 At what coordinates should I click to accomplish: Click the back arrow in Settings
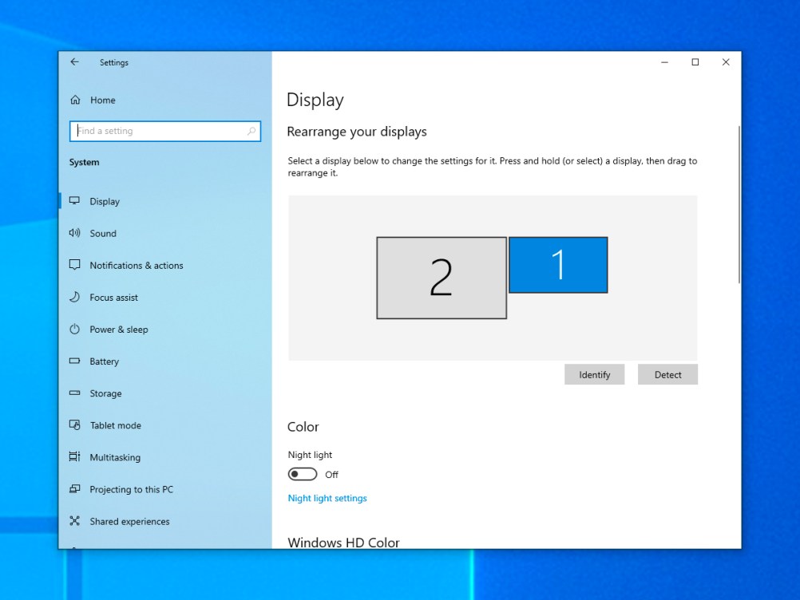click(x=73, y=61)
